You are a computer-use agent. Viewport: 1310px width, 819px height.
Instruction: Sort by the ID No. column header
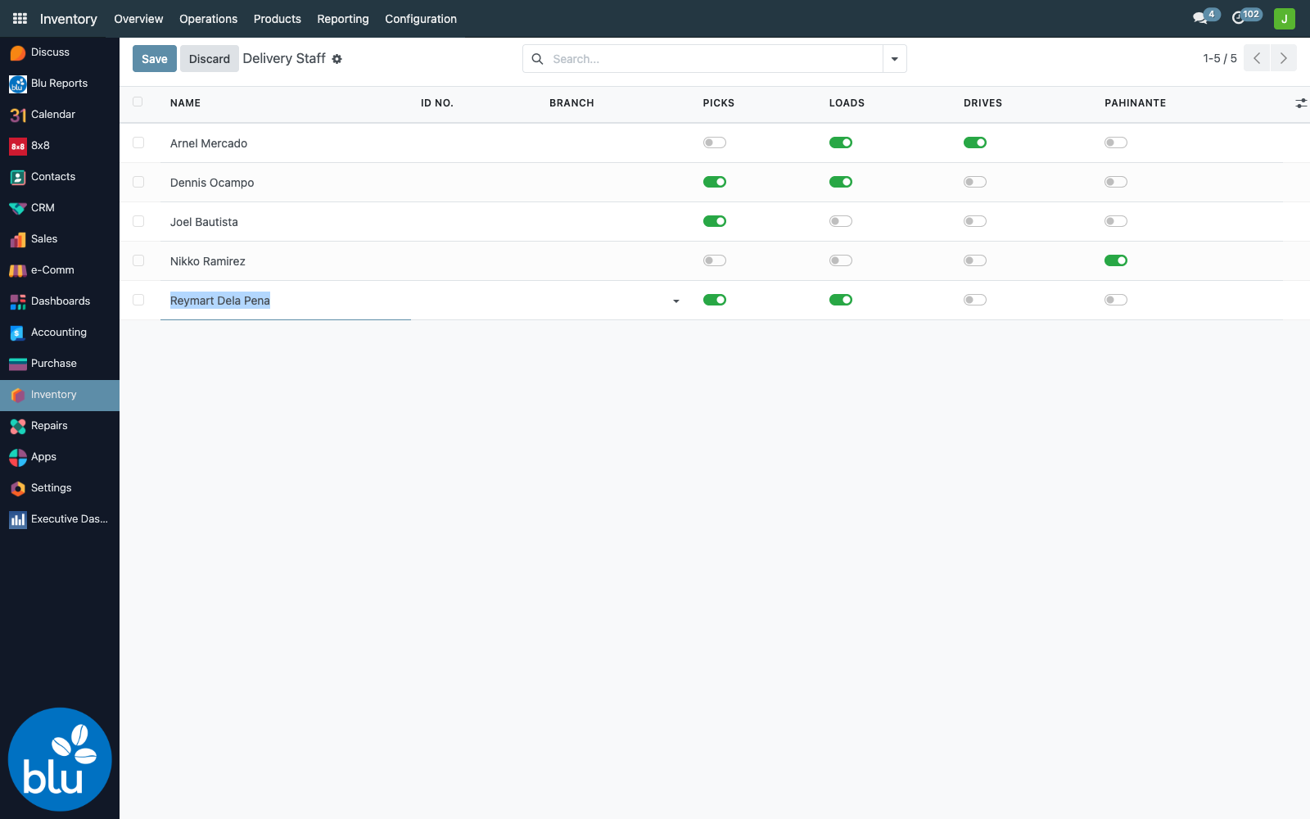coord(437,103)
